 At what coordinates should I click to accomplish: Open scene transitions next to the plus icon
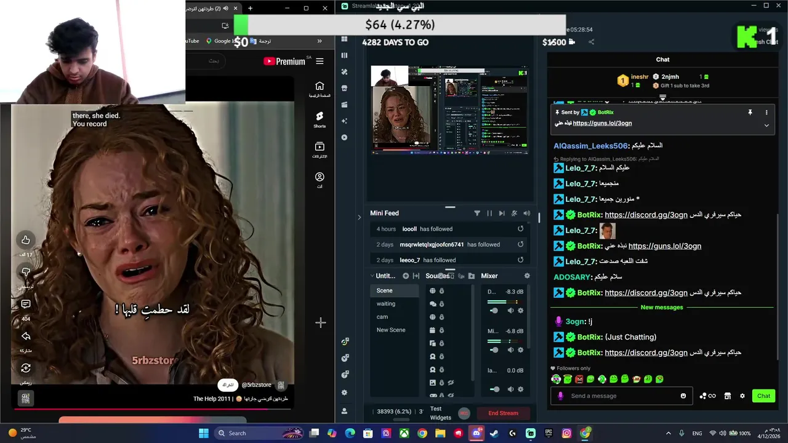pyautogui.click(x=416, y=276)
